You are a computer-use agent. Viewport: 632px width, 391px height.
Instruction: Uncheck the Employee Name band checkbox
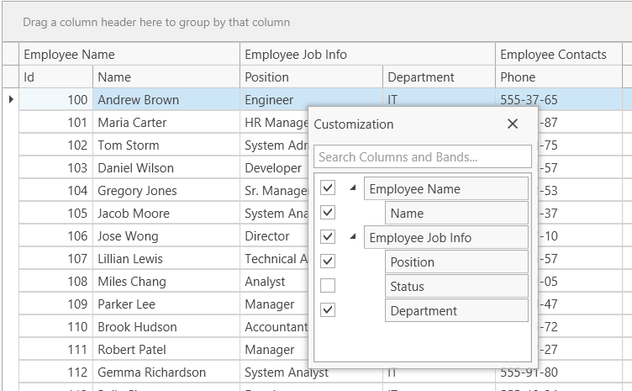click(328, 188)
